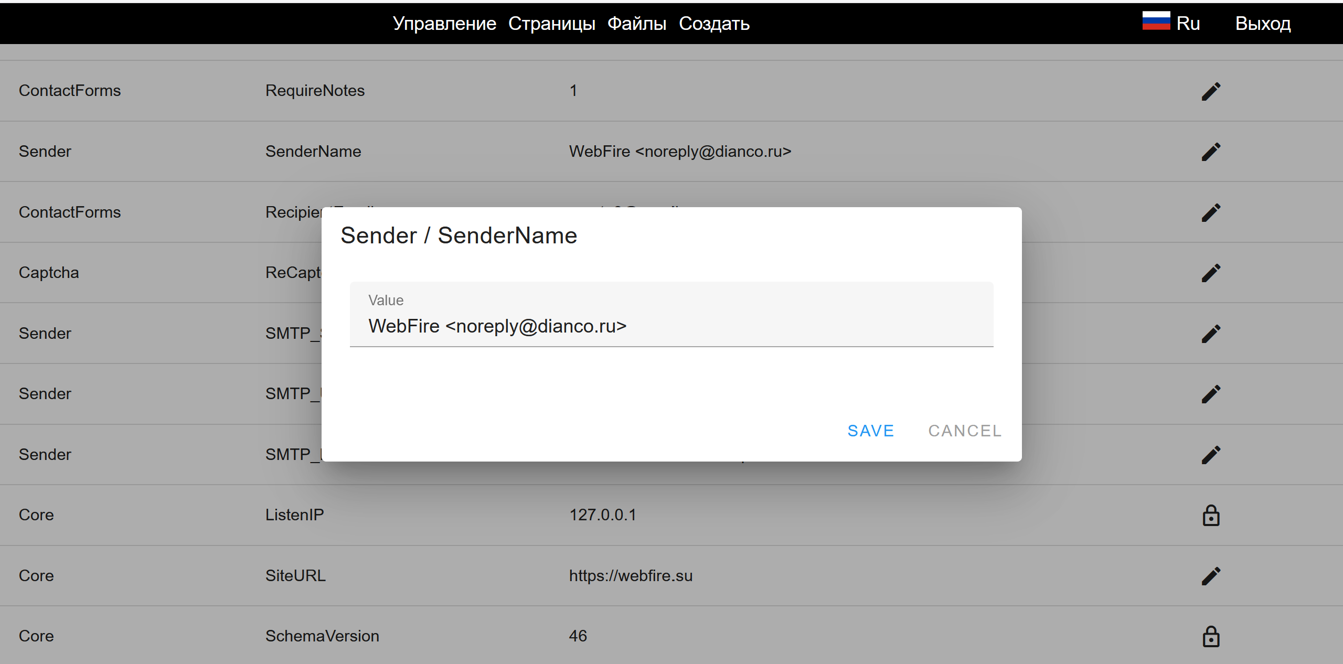Click edit pencil on third SMTP Sender row

tap(1211, 455)
